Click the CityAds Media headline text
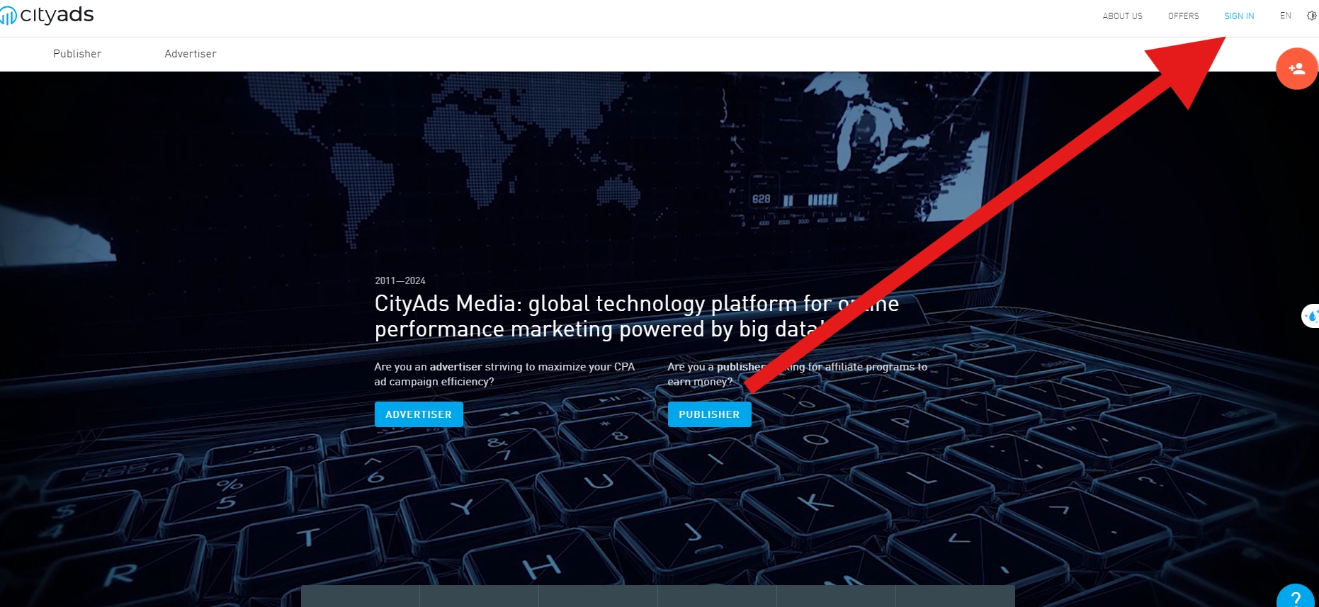This screenshot has height=607, width=1319. [x=636, y=316]
